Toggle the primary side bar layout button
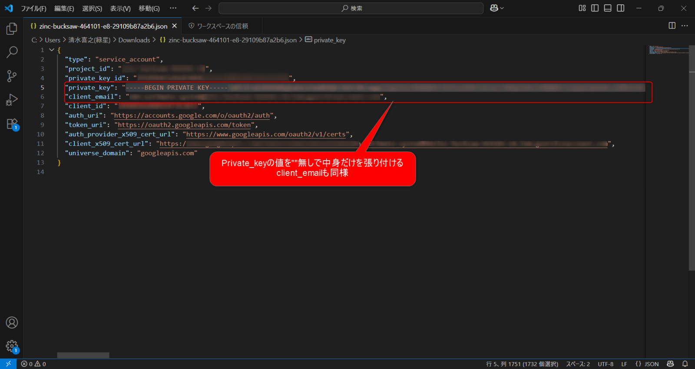The height and width of the screenshot is (369, 695). (595, 8)
